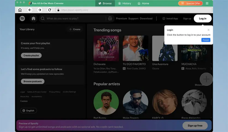Close the Login tooltip popup
Viewport: 228px width, 132px height.
point(209,30)
